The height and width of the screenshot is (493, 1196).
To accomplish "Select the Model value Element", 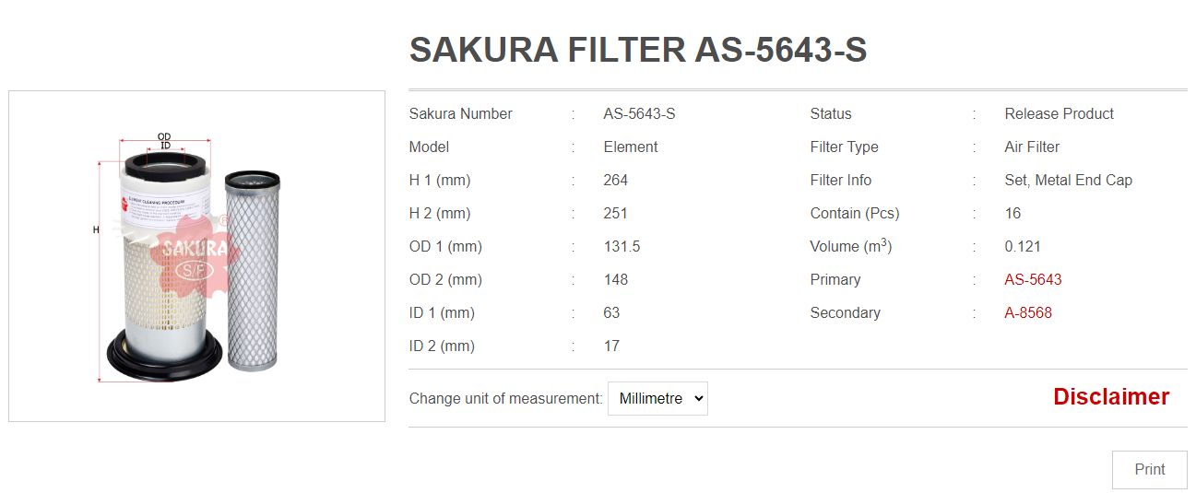I will coord(631,147).
